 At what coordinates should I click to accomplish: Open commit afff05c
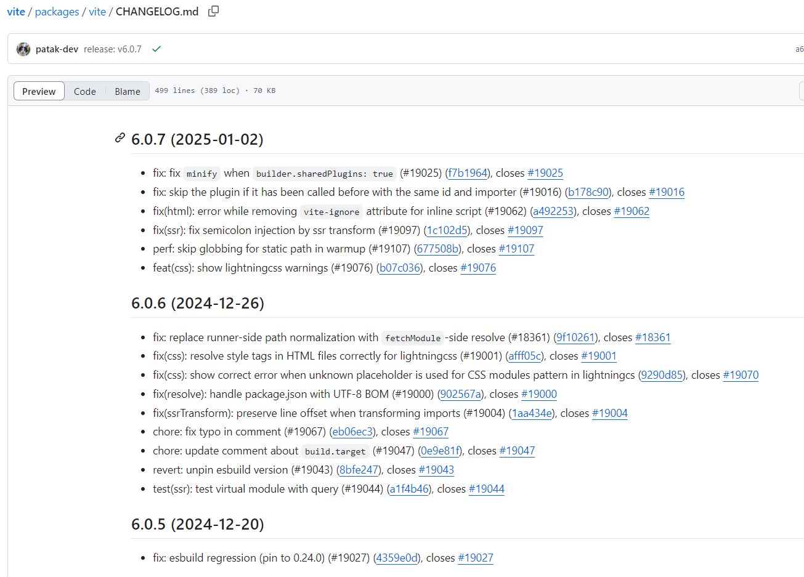pyautogui.click(x=525, y=356)
